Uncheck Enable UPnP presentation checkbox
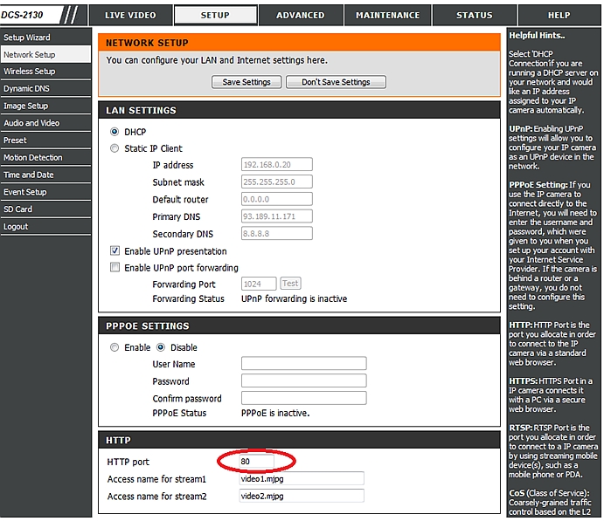 coord(115,251)
